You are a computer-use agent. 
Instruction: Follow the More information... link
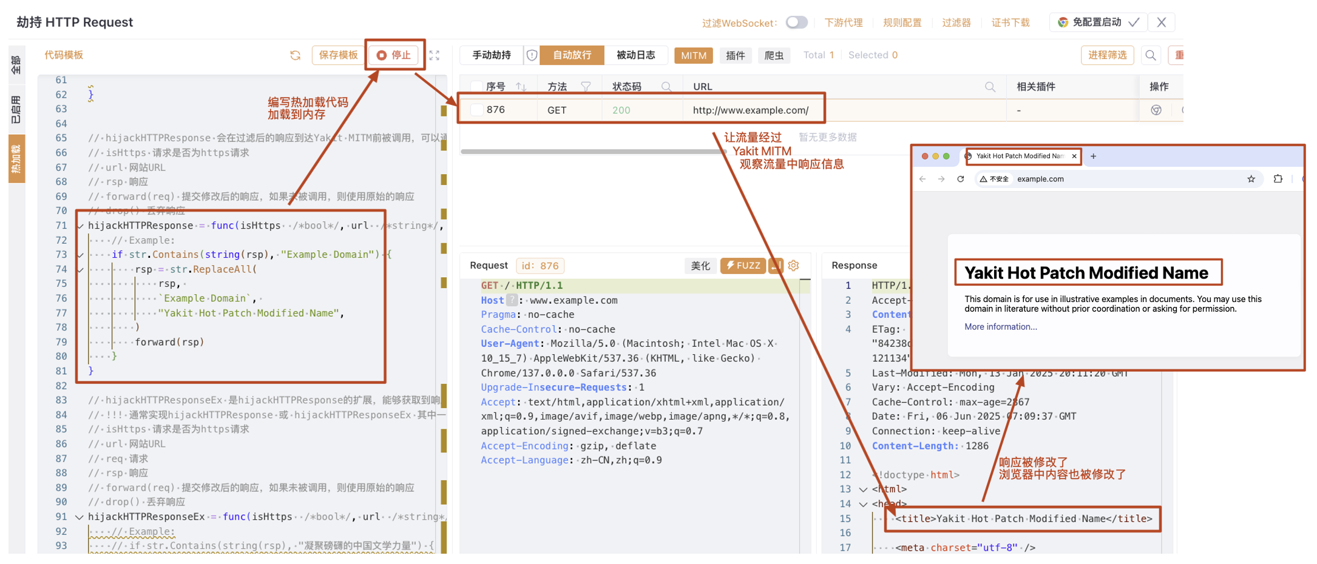(1001, 327)
